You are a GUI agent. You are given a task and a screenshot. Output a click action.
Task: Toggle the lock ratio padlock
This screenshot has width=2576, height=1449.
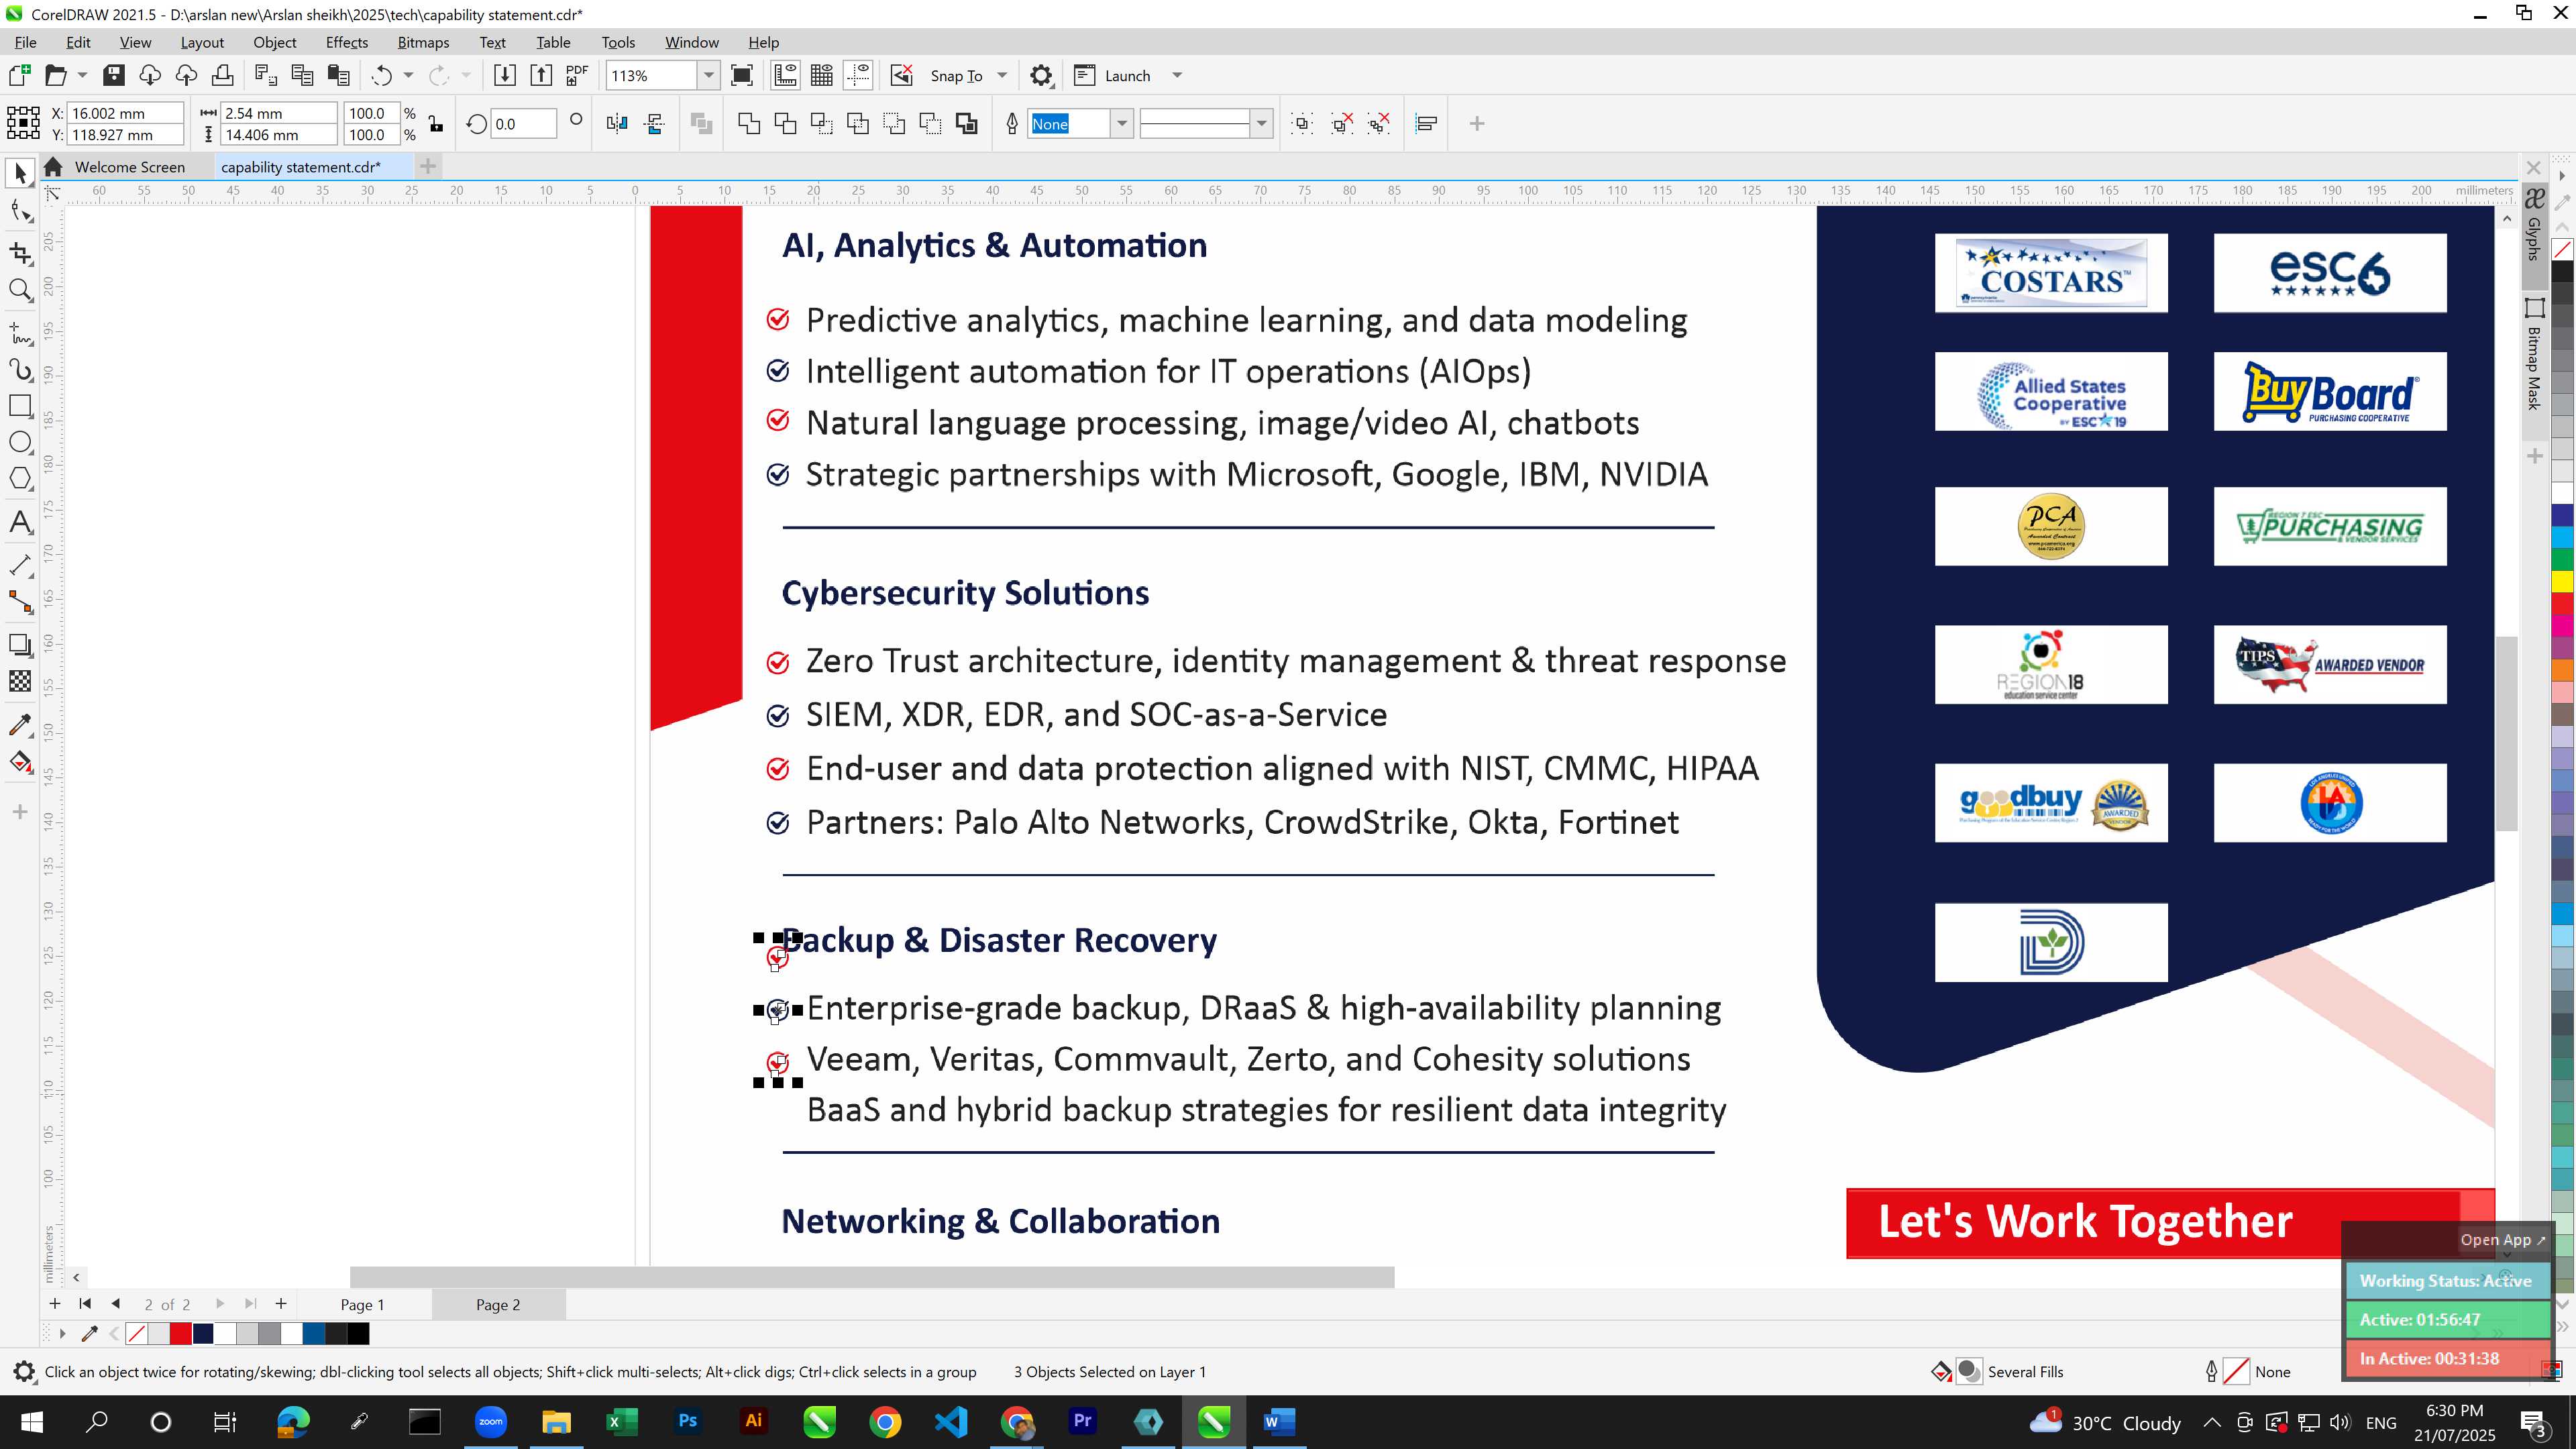pos(436,123)
